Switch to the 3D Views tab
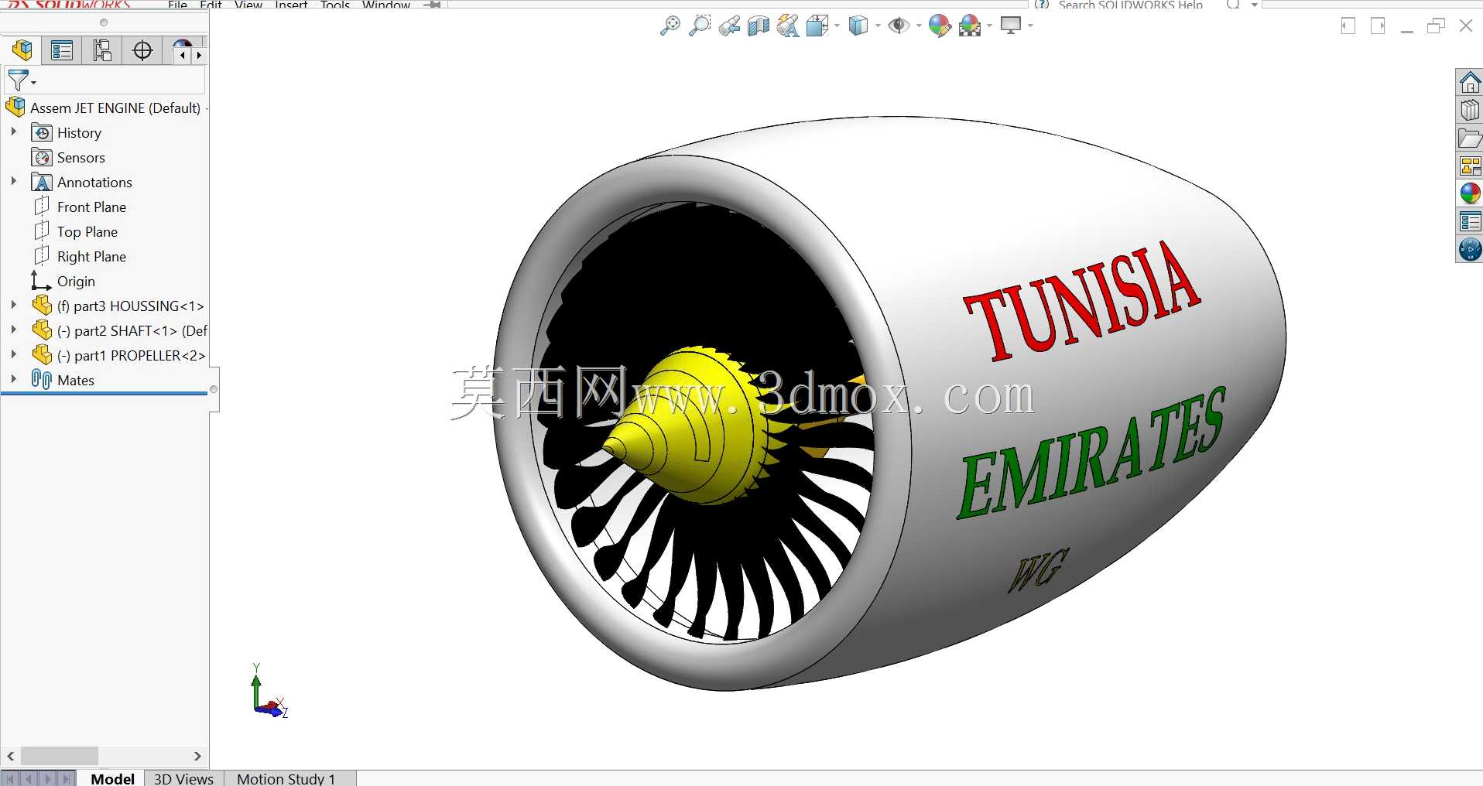Screen dimensions: 1483x786 (x=183, y=778)
